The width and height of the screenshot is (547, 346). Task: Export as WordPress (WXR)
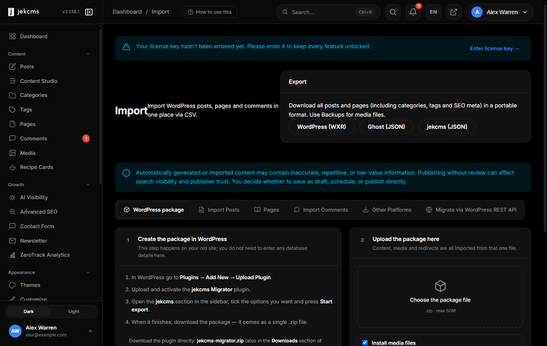click(x=321, y=127)
